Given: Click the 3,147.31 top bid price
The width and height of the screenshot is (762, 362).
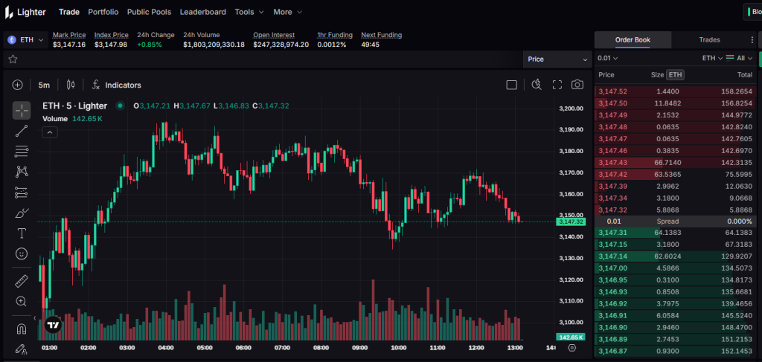Looking at the screenshot, I should [x=612, y=233].
